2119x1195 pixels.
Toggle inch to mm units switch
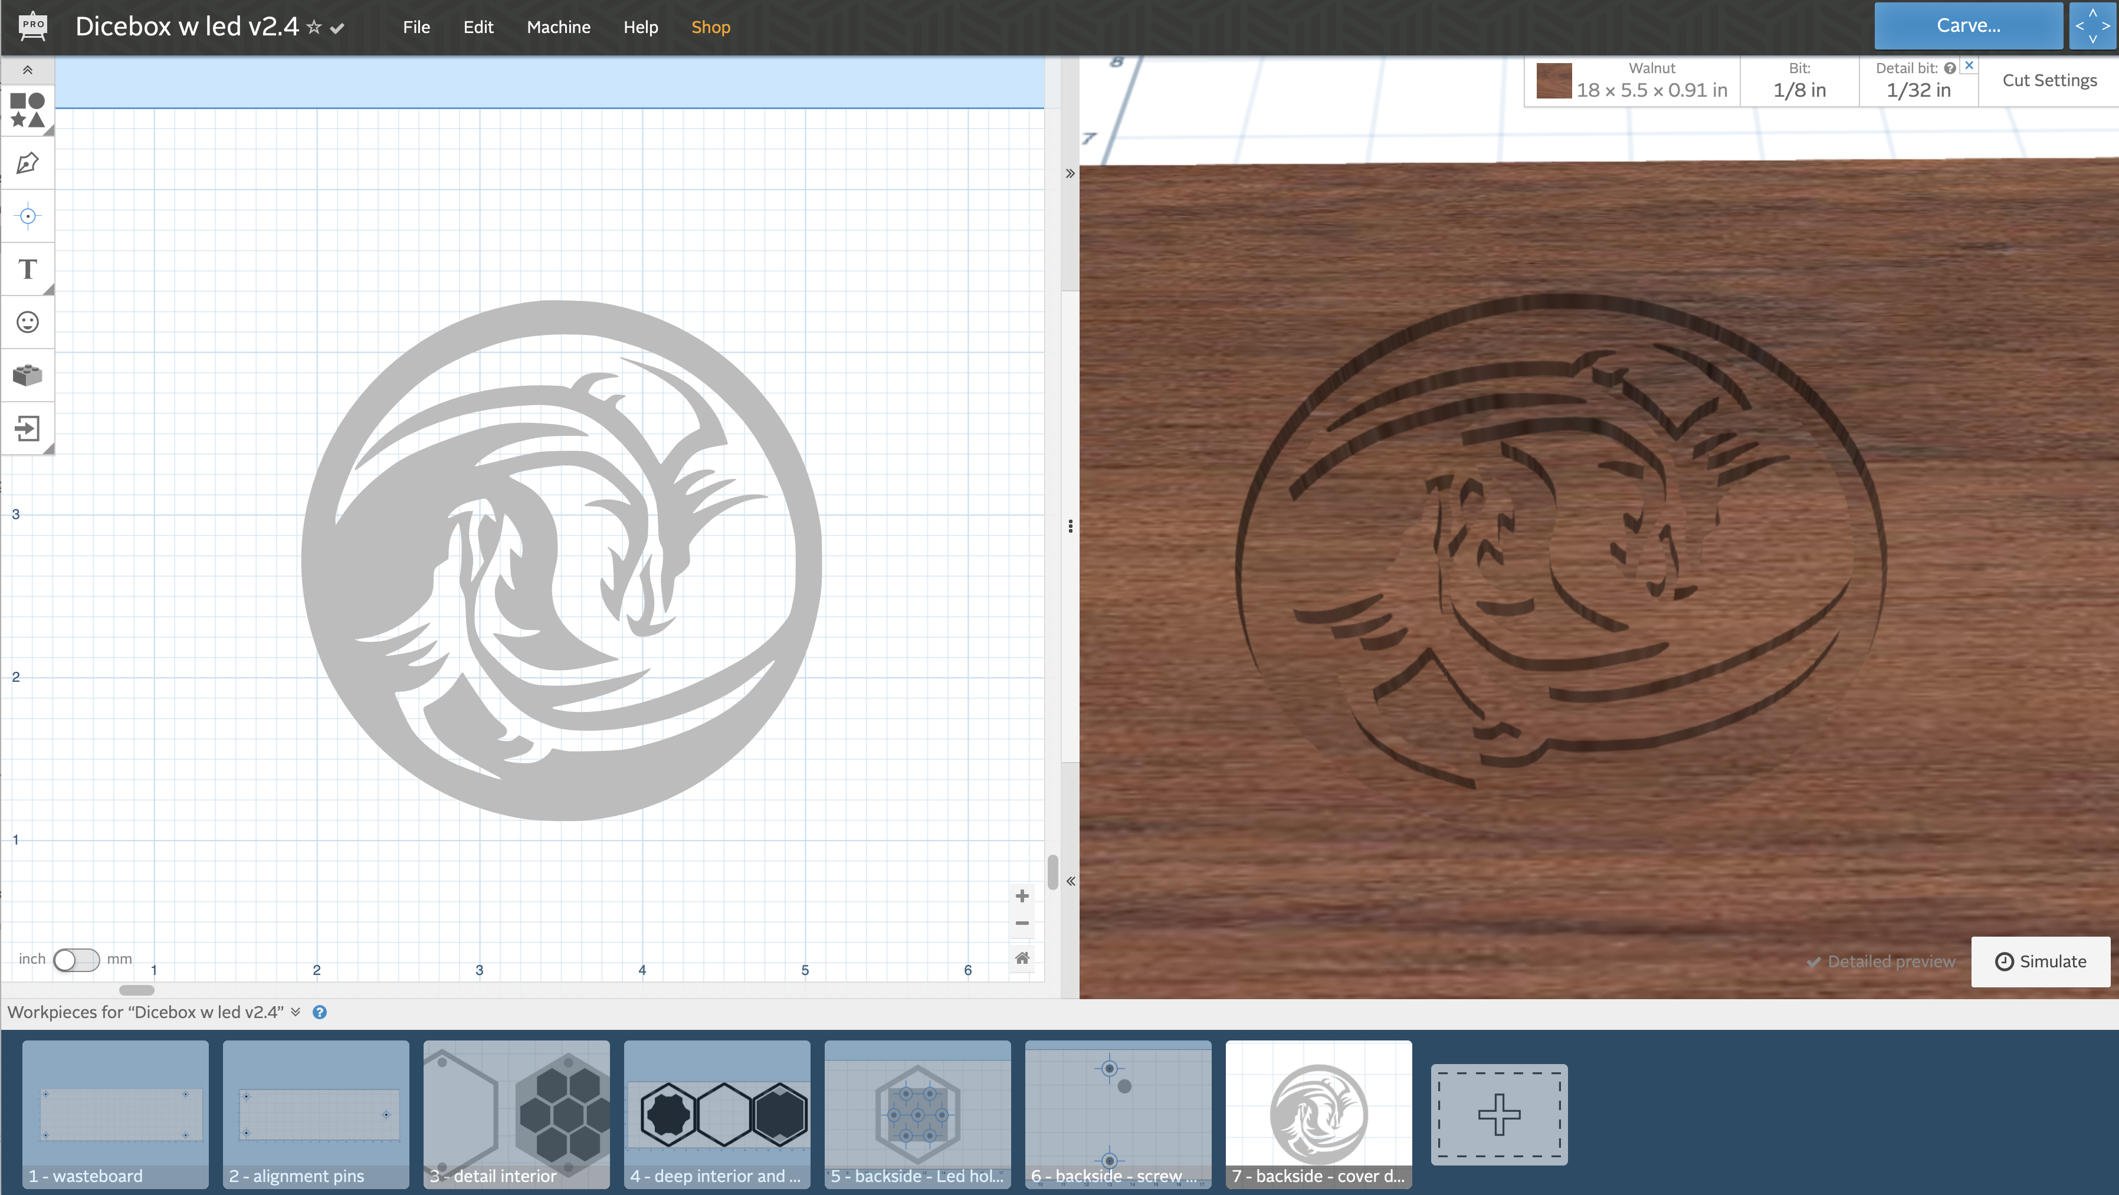76,959
